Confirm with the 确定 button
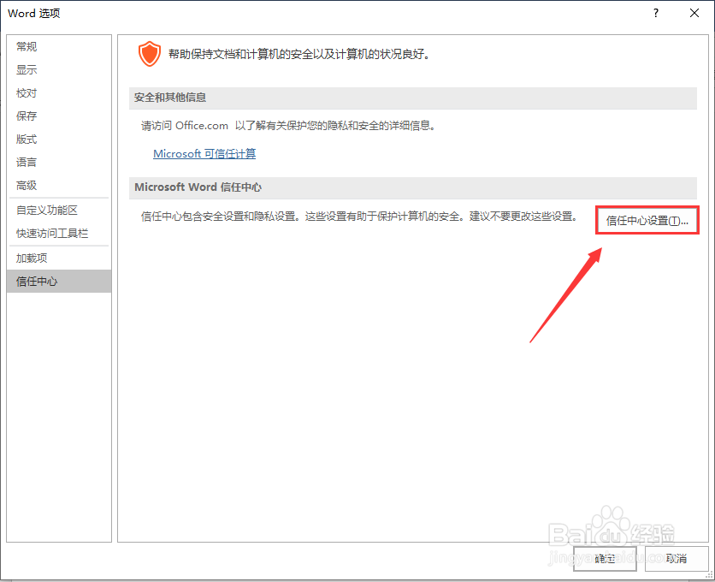This screenshot has height=582, width=715. coord(605,558)
